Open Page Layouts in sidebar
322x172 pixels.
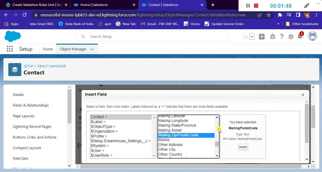coord(23,116)
